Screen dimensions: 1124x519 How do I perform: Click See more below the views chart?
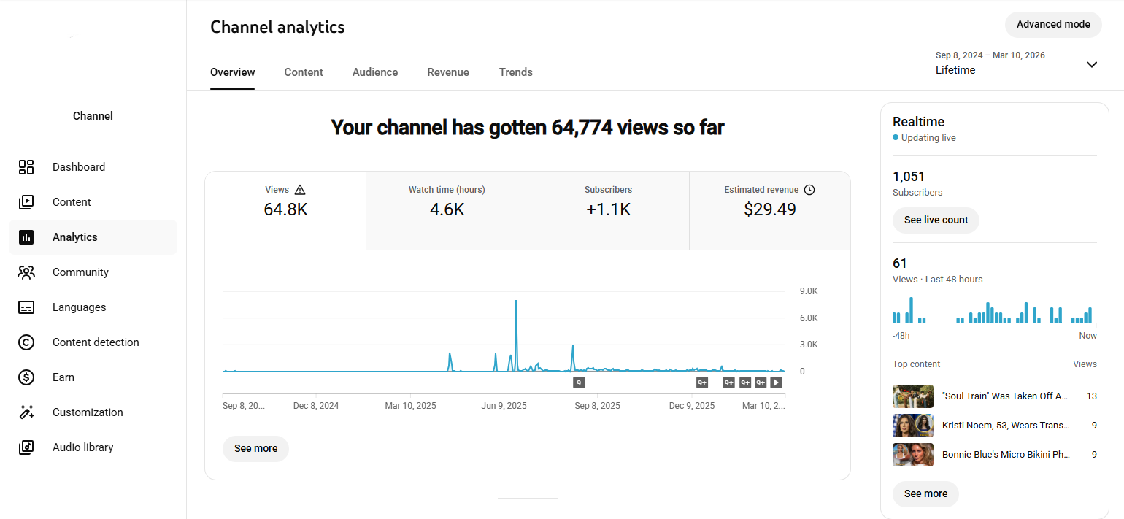coord(255,448)
